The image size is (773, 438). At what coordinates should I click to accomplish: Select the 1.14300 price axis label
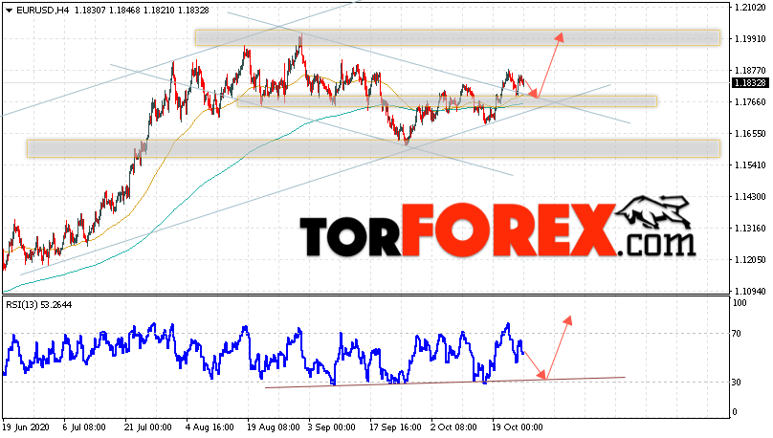pos(750,197)
